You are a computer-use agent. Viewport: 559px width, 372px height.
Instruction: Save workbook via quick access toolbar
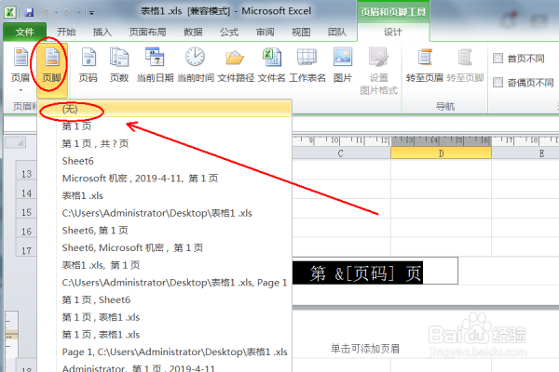pyautogui.click(x=29, y=12)
